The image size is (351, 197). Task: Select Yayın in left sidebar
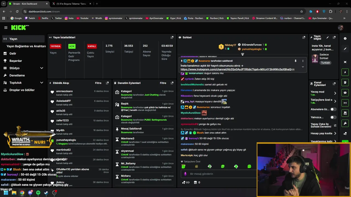pyautogui.click(x=23, y=39)
